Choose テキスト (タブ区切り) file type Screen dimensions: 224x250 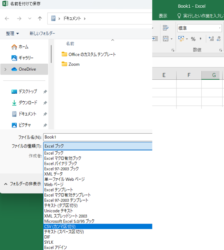click(98, 205)
